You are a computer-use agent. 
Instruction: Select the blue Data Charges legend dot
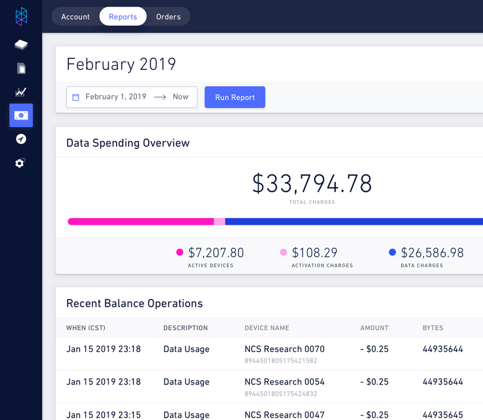[393, 252]
